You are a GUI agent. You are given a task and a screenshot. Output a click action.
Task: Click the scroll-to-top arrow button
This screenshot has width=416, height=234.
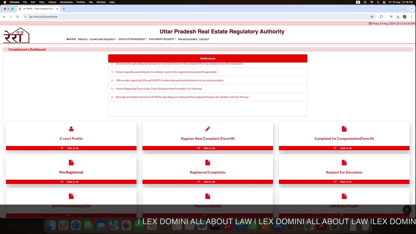tap(407, 210)
